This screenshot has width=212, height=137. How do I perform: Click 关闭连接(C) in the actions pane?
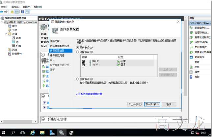(x=201, y=47)
